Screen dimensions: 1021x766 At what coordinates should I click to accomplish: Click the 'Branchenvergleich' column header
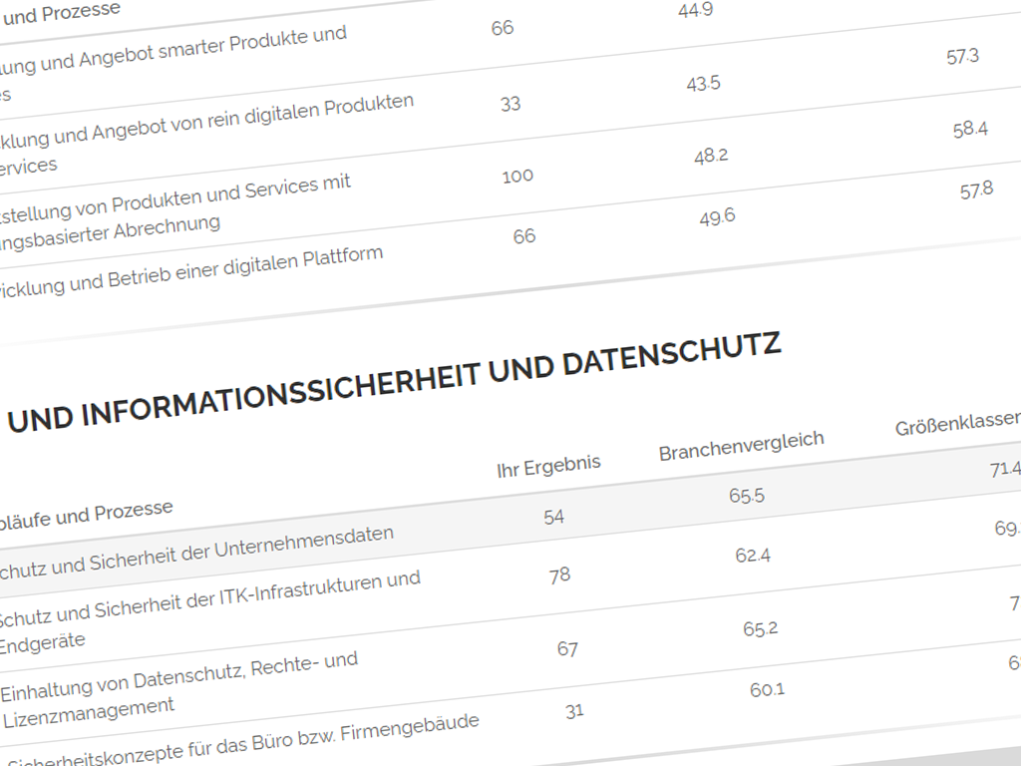(x=741, y=446)
